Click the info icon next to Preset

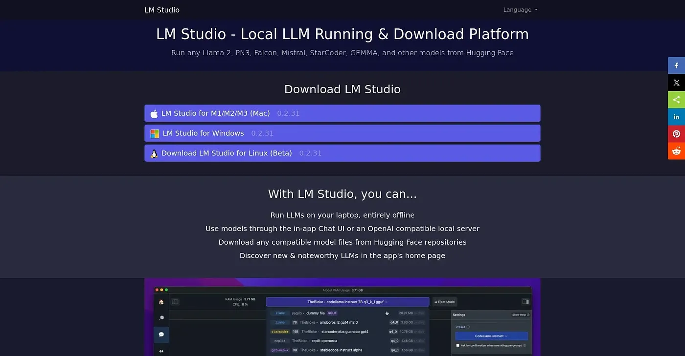pos(468,327)
